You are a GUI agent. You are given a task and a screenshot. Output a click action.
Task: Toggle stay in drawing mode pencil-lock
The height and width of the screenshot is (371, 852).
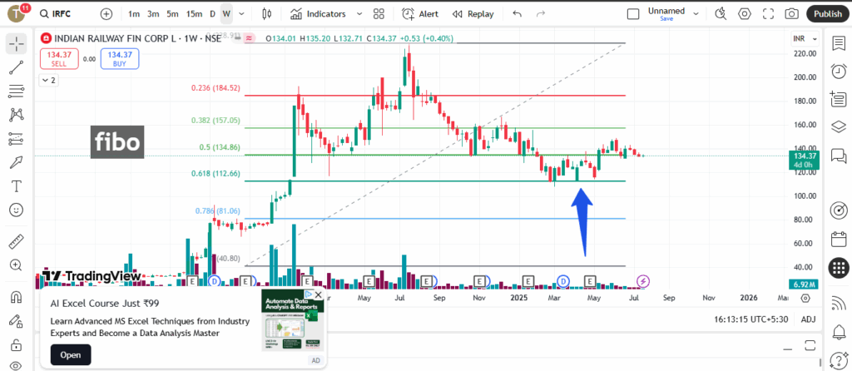[x=17, y=320]
